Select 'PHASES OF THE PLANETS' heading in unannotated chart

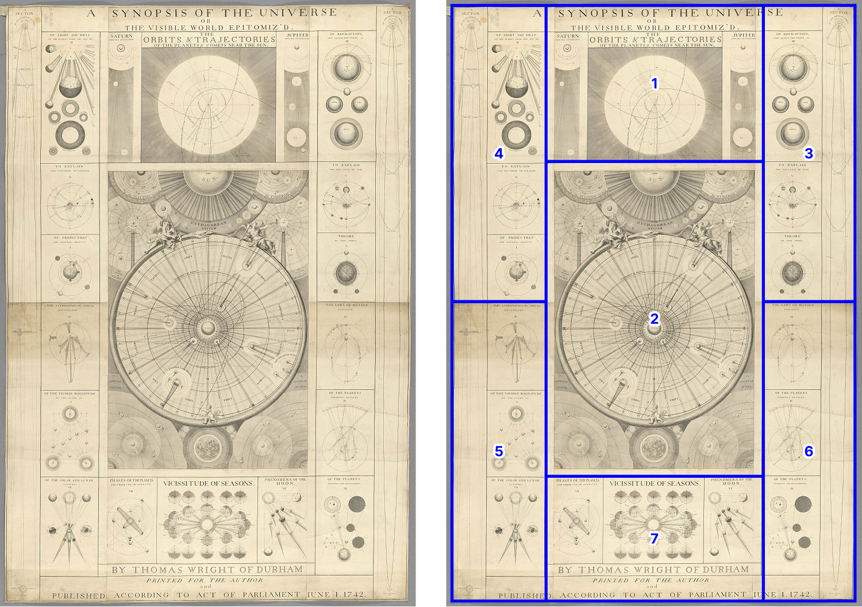pyautogui.click(x=132, y=480)
